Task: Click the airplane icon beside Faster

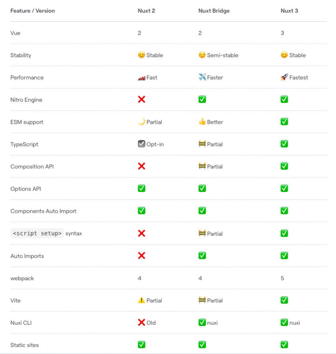Action: pos(202,77)
